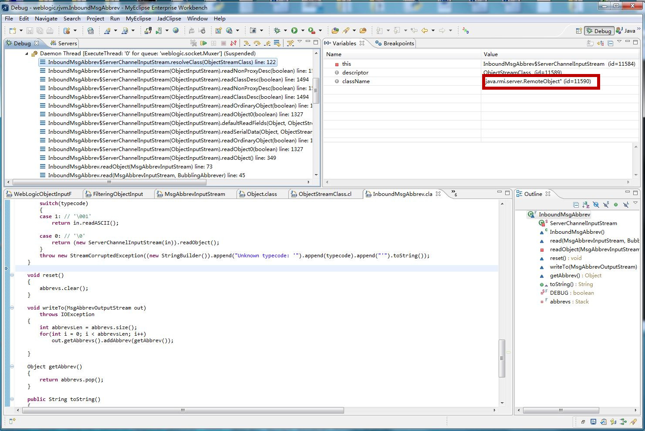Click the Step Return debug icon
645x431 pixels.
(x=267, y=43)
